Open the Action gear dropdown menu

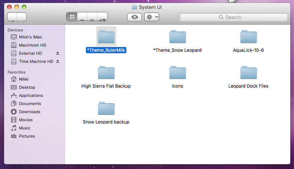coord(152,17)
